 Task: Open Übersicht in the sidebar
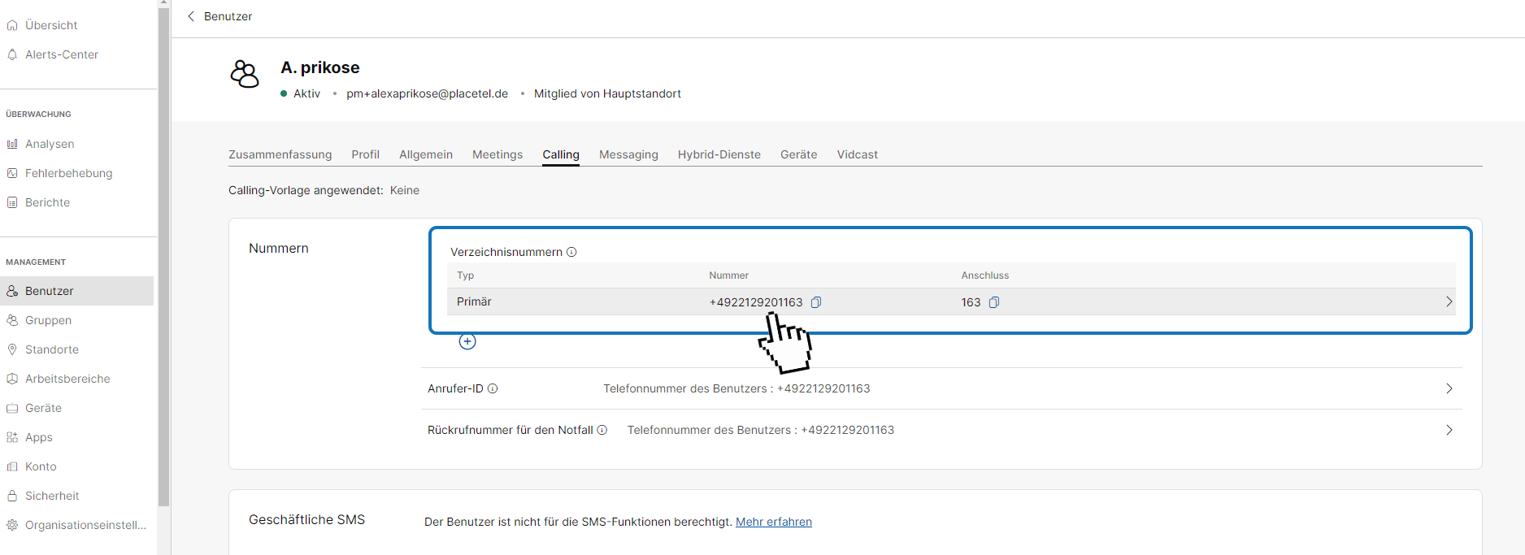pyautogui.click(x=51, y=25)
